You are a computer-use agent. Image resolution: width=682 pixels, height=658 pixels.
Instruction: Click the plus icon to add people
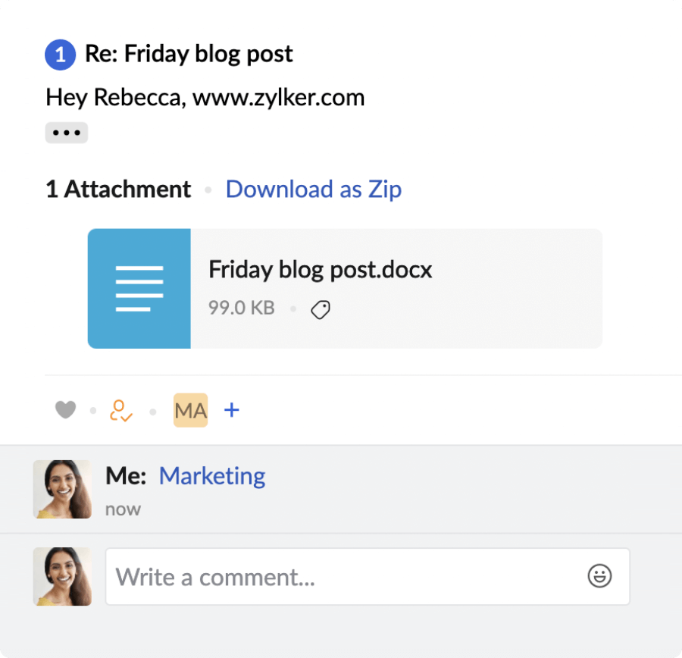point(232,410)
